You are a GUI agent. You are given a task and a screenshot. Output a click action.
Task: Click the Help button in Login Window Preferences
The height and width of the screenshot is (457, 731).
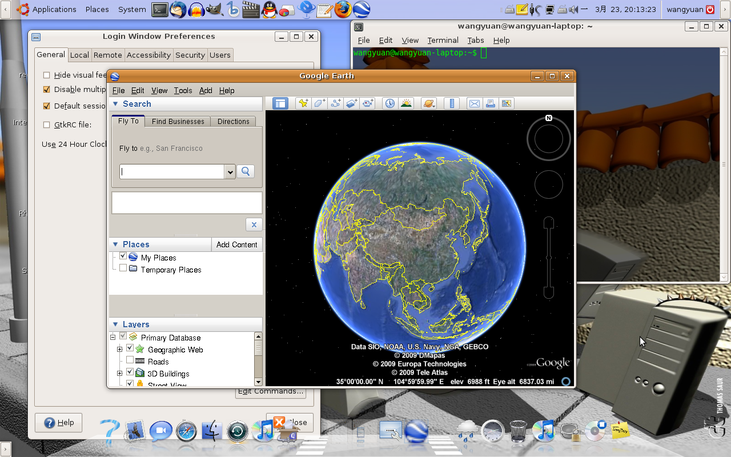point(58,423)
